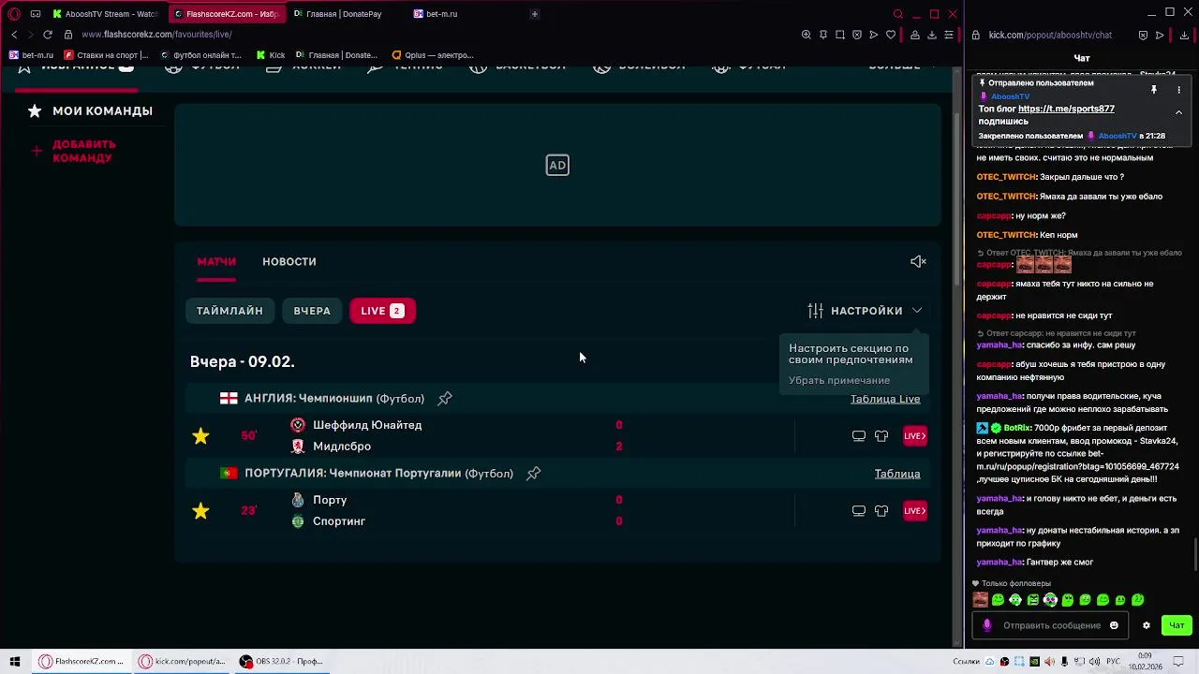The width and height of the screenshot is (1199, 674).
Task: Open browser search icon in title bar
Action: pyautogui.click(x=898, y=14)
